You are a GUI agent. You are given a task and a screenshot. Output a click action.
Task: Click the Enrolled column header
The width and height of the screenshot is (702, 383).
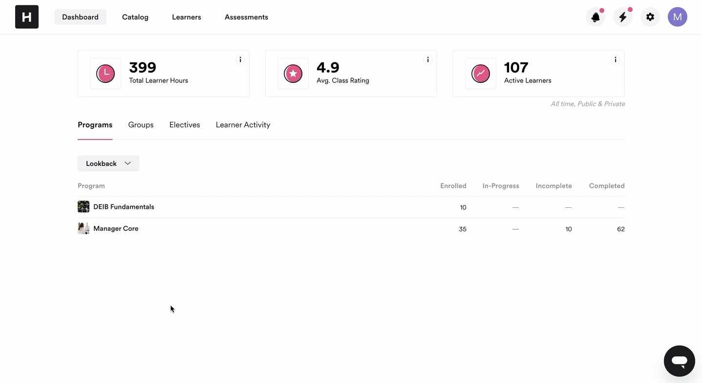[453, 186]
